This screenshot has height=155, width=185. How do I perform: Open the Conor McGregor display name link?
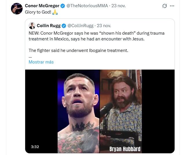[x=42, y=6]
